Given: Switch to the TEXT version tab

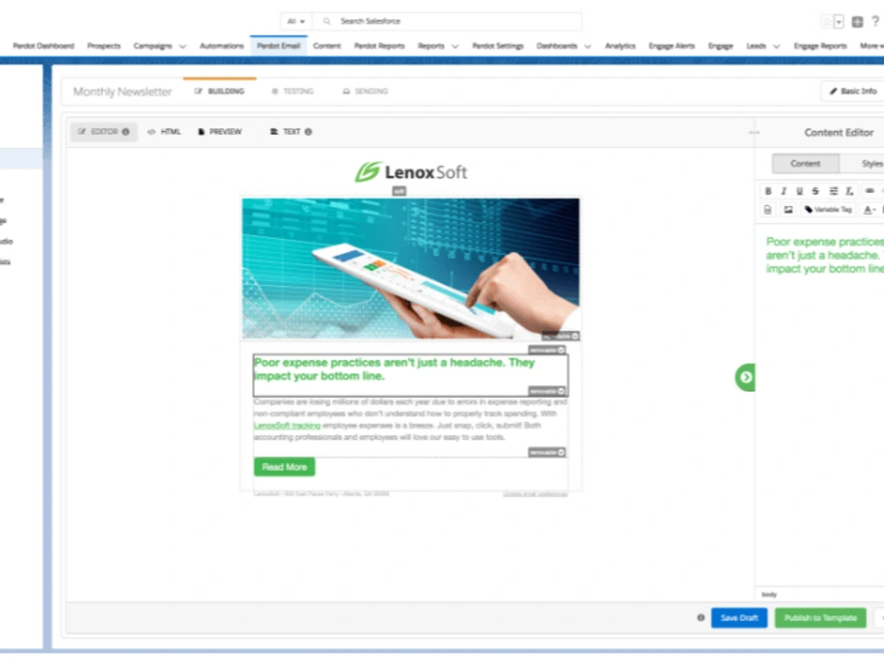Looking at the screenshot, I should (291, 132).
